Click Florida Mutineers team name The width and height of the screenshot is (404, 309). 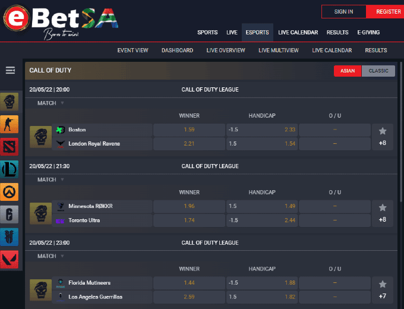pos(89,283)
